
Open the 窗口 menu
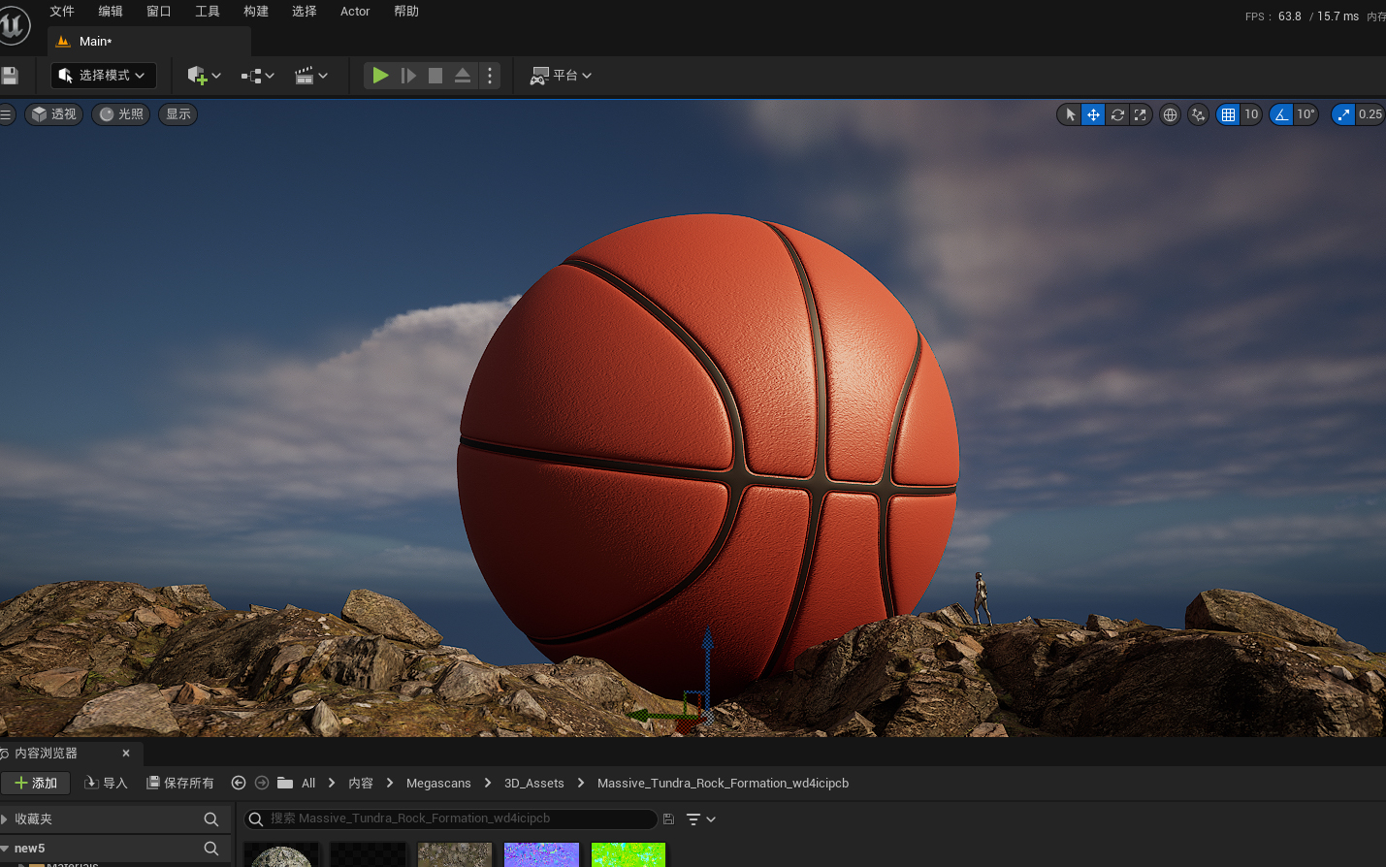[159, 12]
